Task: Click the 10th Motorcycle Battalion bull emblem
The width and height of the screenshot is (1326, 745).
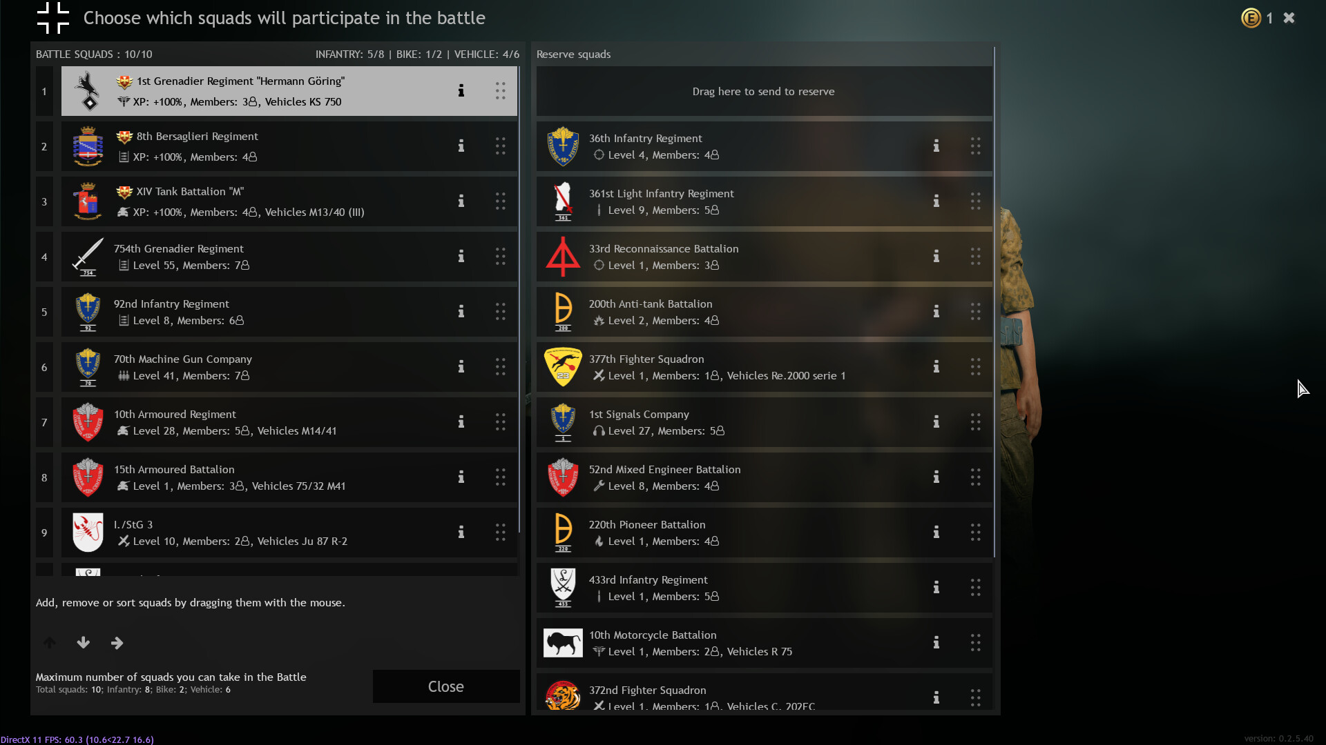Action: pos(563,643)
